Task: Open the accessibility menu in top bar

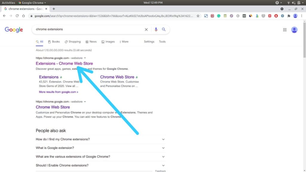Action: point(278,3)
